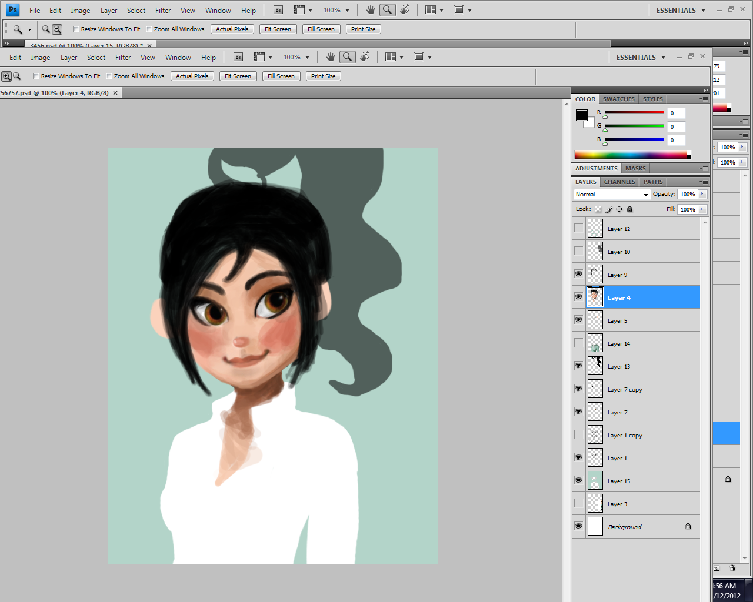
Task: Select the Layer 13 thumbnail
Action: pos(595,366)
